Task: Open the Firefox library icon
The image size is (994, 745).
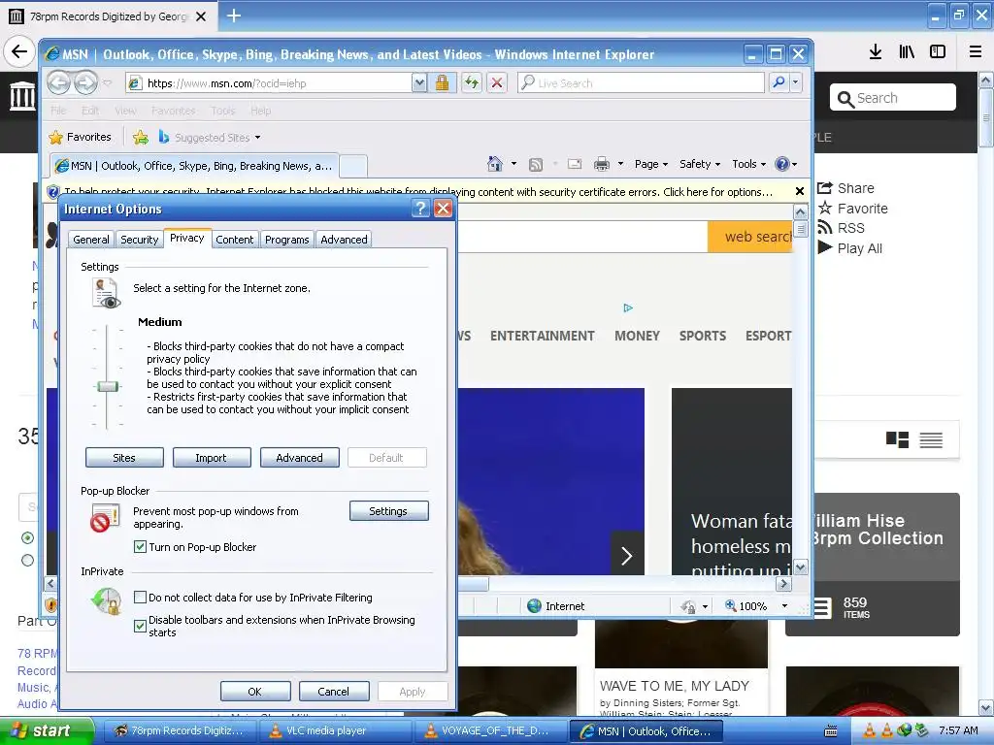Action: [907, 52]
